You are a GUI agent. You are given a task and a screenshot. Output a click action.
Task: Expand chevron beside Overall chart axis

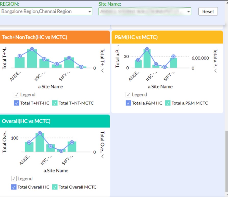[x=103, y=156]
